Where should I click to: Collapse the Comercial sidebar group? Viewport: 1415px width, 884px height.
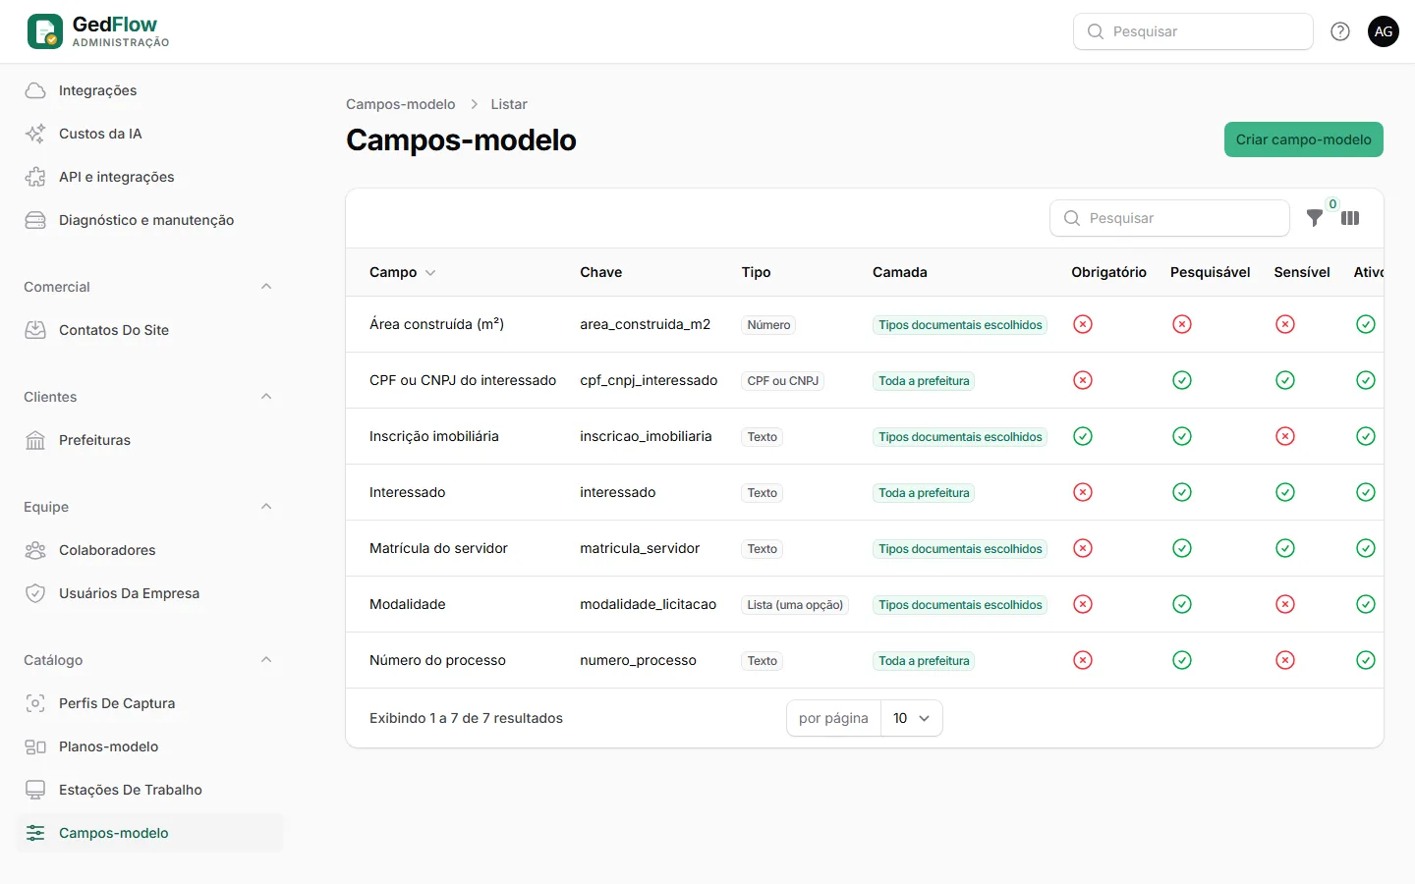point(266,287)
